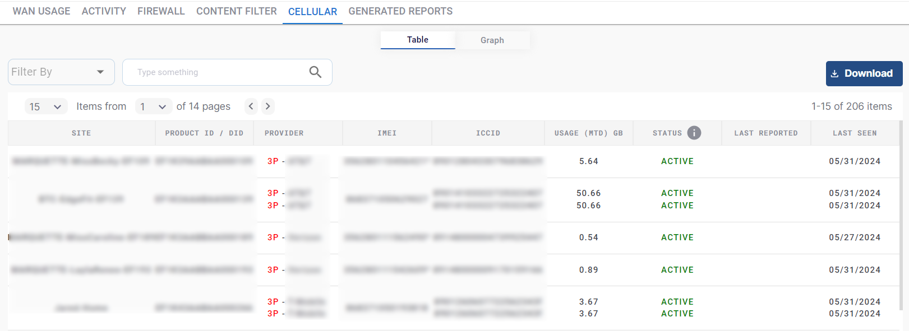This screenshot has height=331, width=909.
Task: Switch to Graph view
Action: 492,40
